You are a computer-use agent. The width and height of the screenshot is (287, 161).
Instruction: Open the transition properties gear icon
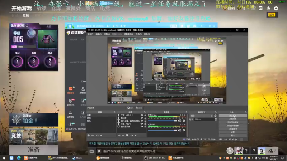pos(216,116)
